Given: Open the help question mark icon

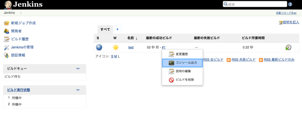Looking at the screenshot, I should (x=290, y=4).
